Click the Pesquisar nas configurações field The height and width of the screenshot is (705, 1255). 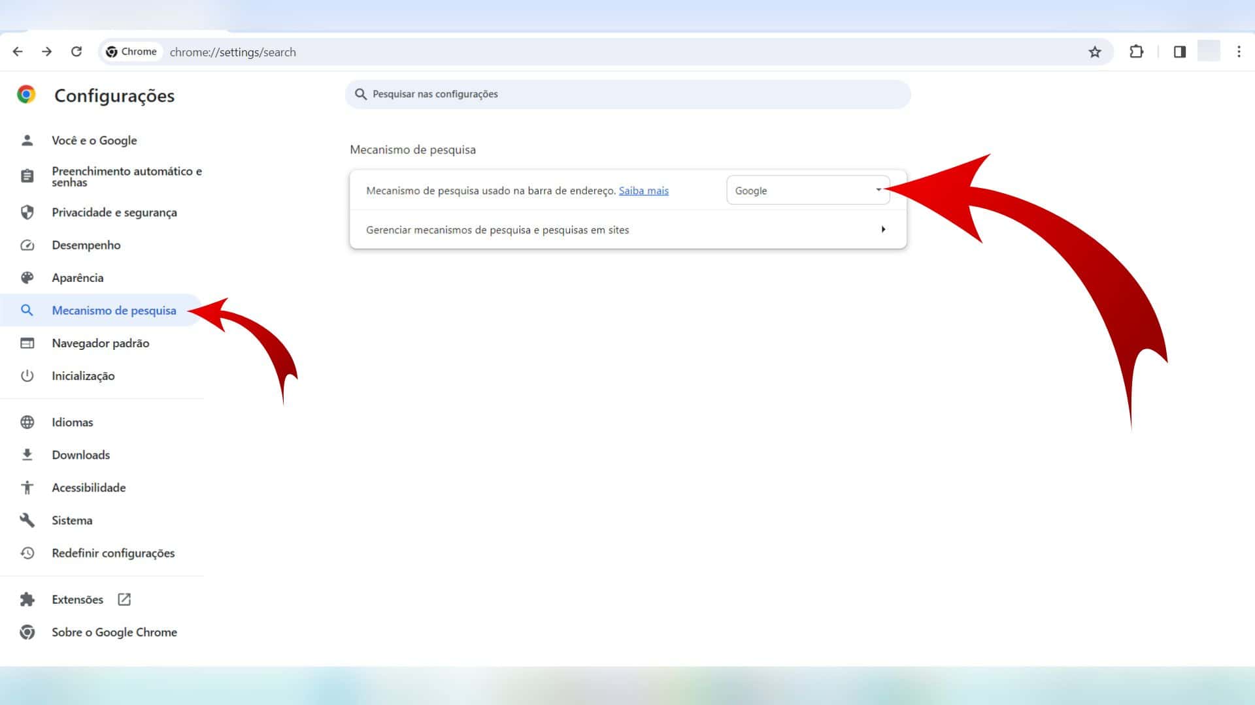627,95
